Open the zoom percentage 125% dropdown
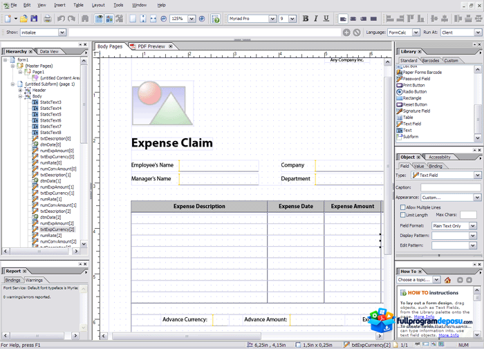484x349 pixels. (x=192, y=19)
